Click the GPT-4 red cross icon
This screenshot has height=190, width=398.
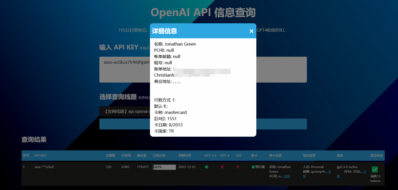pyautogui.click(x=222, y=167)
